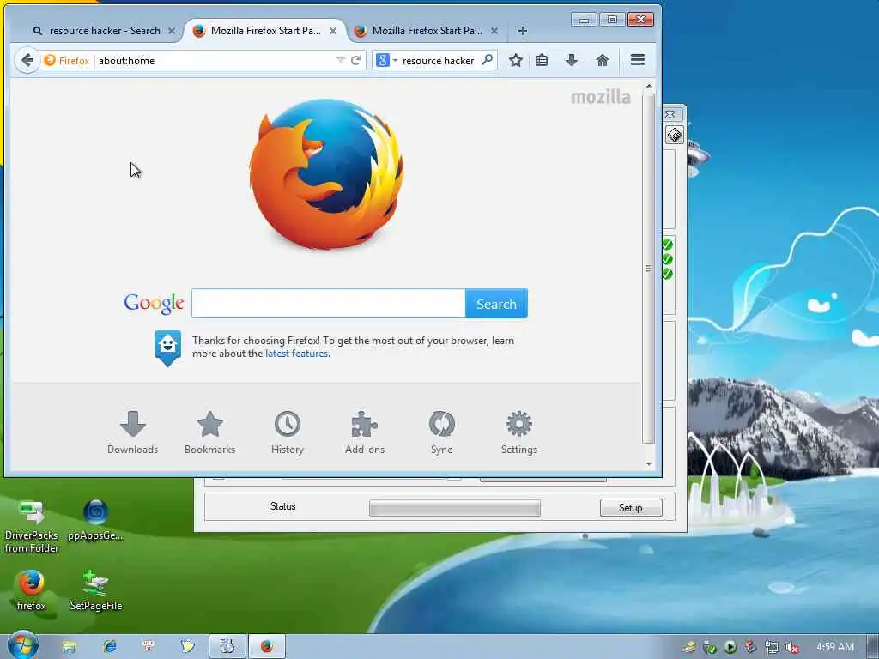879x659 pixels.
Task: Open the Windows Explorer taskbar icon
Action: coord(69,647)
